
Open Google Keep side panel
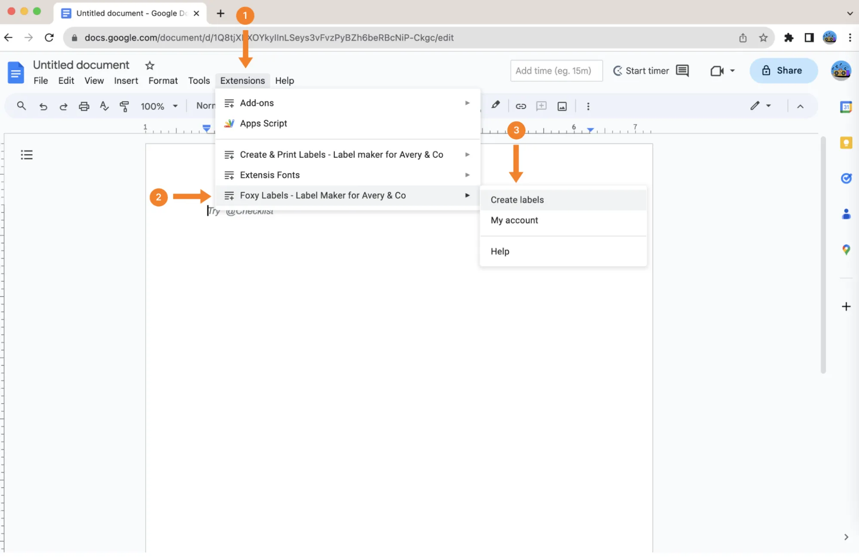[x=846, y=143]
